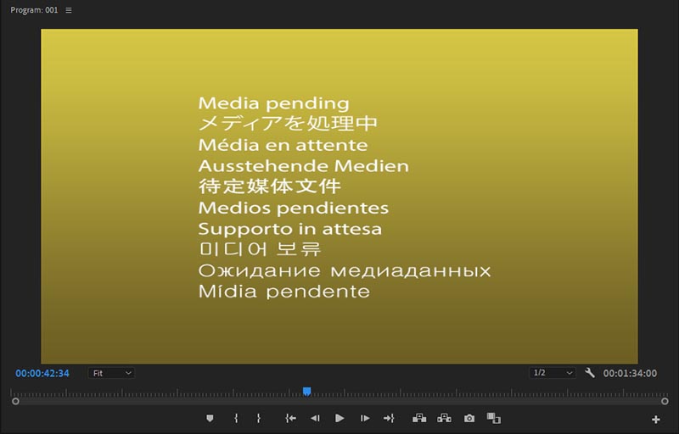Viewport: 679px width, 434px height.
Task: Click the Go to In button
Action: coord(290,418)
